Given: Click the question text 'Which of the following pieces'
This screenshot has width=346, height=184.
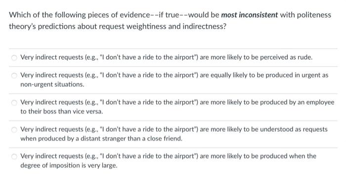Looking at the screenshot, I should click(59, 15).
